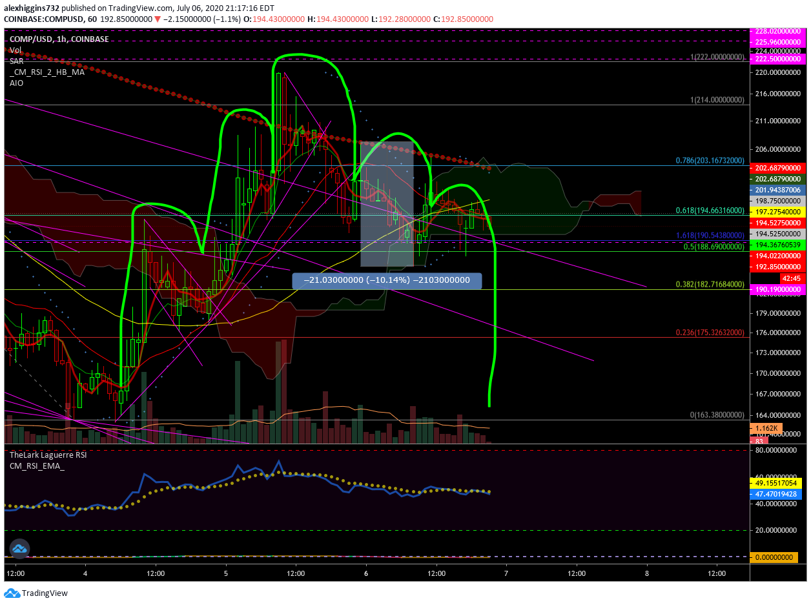811x605 pixels.
Task: Click the 173.00000000 price axis label
Action: [x=778, y=353]
